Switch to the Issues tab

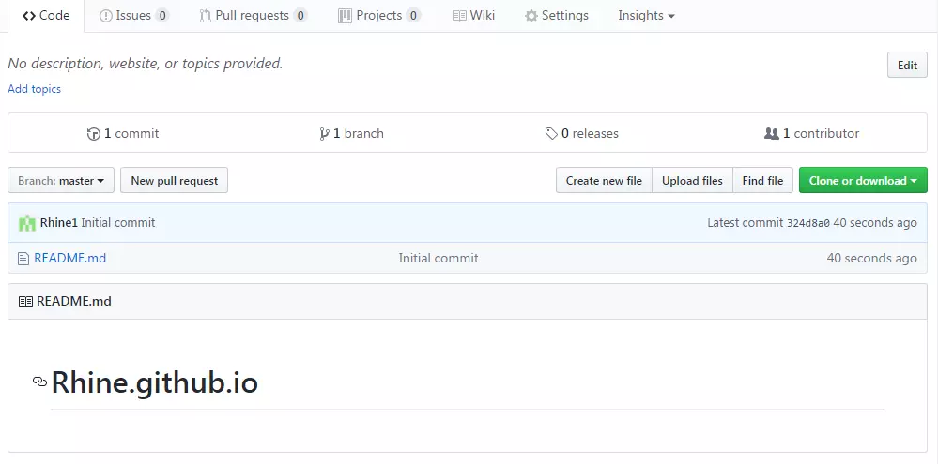[x=134, y=16]
